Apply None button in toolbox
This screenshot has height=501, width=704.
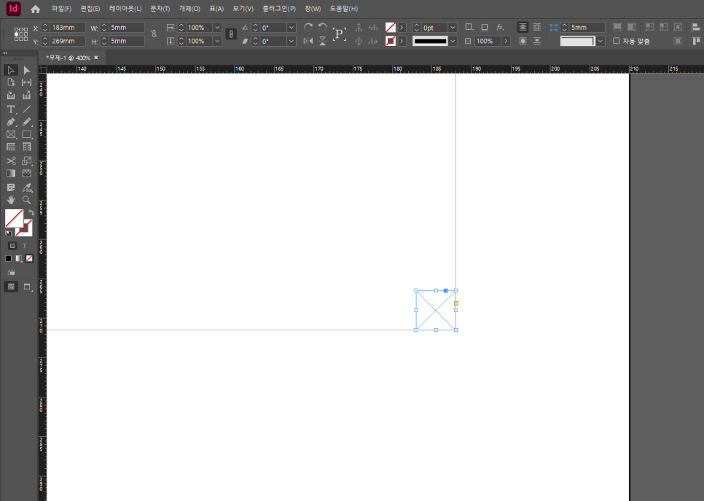coord(29,258)
